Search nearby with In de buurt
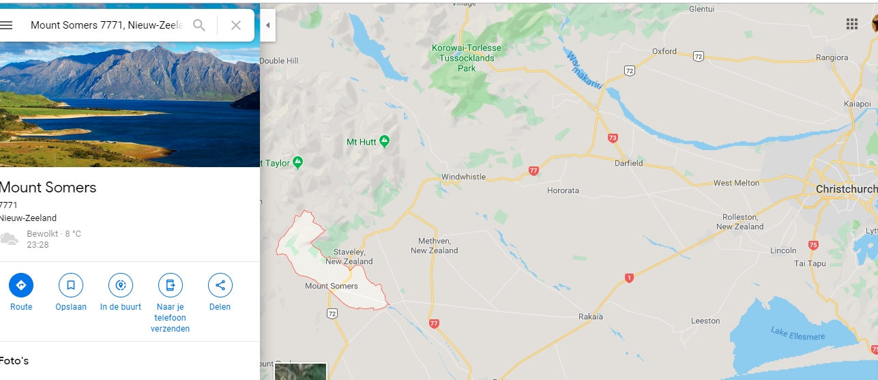 click(x=121, y=284)
